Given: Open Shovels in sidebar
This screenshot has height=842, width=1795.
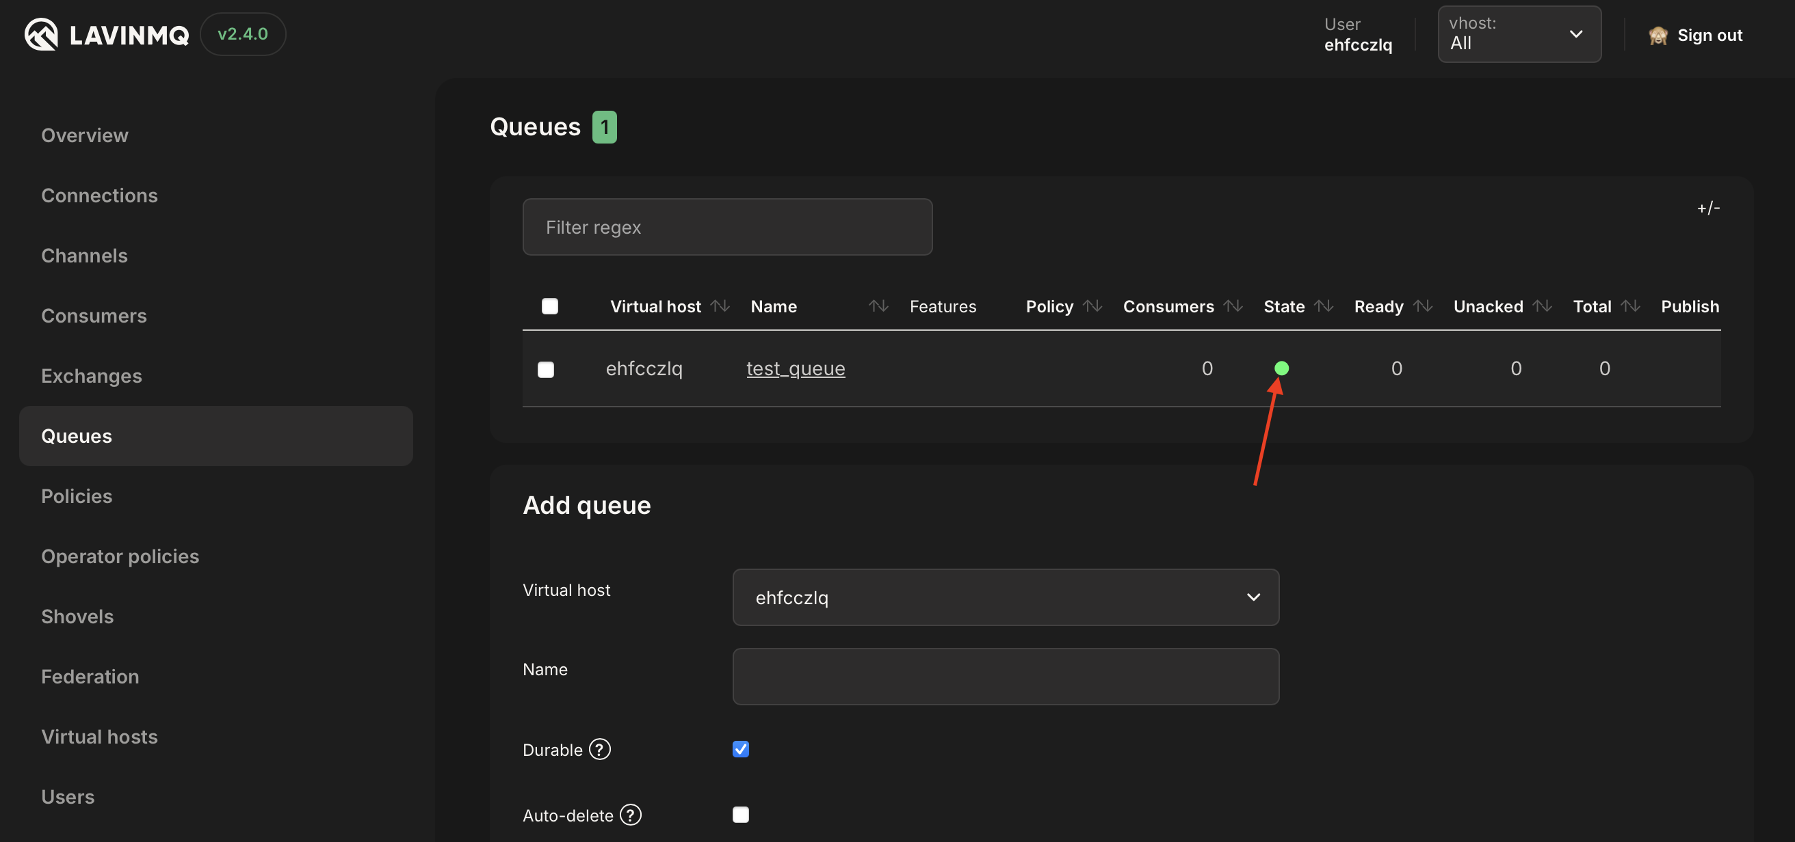Looking at the screenshot, I should 77,616.
